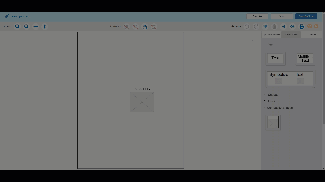Expand the Shapes section
This screenshot has width=325, height=182.
(x=271, y=95)
